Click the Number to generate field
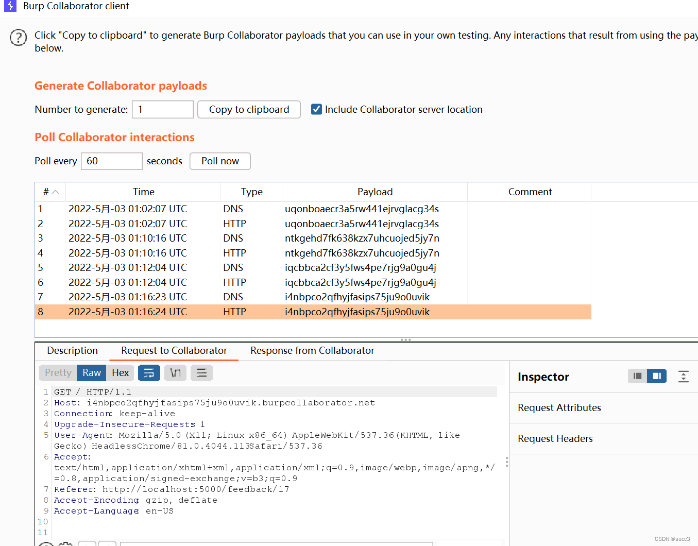 (x=163, y=109)
